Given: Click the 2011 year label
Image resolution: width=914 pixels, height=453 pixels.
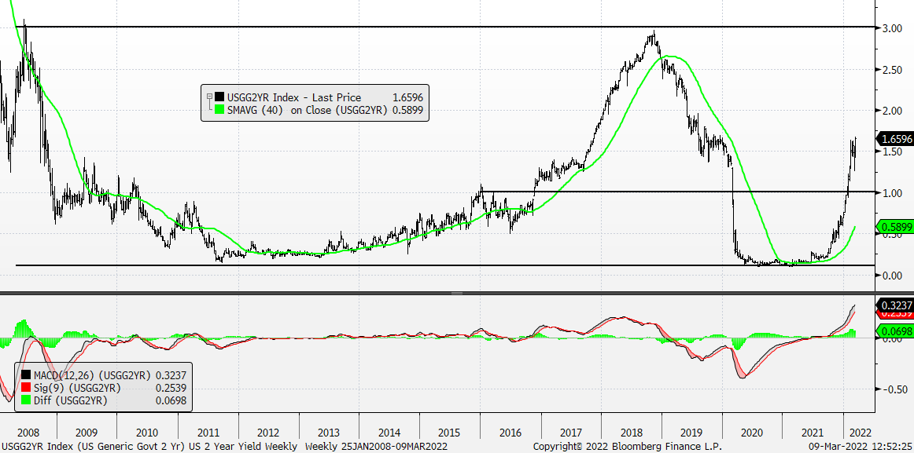Looking at the screenshot, I should point(208,433).
